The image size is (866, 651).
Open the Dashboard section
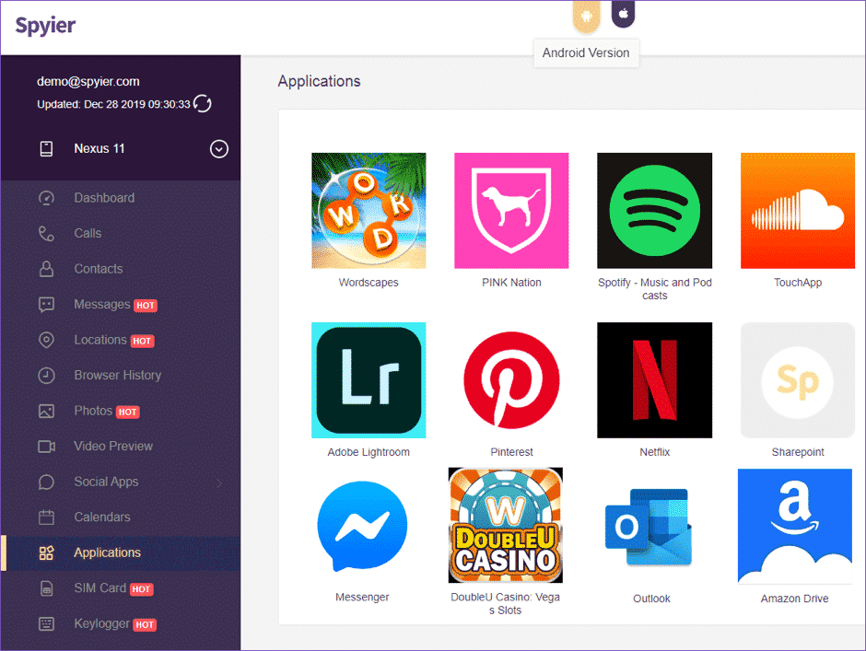tap(104, 197)
